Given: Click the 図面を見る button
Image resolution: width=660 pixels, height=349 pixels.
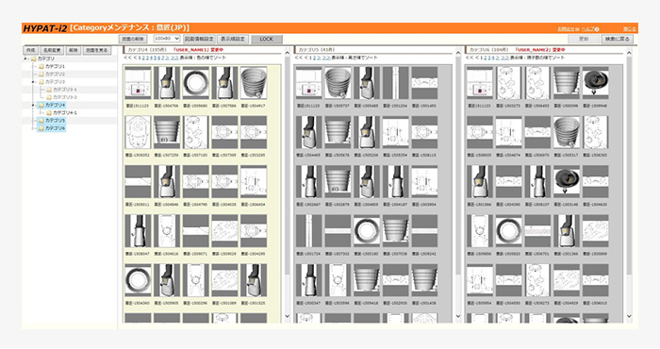Looking at the screenshot, I should [x=97, y=50].
